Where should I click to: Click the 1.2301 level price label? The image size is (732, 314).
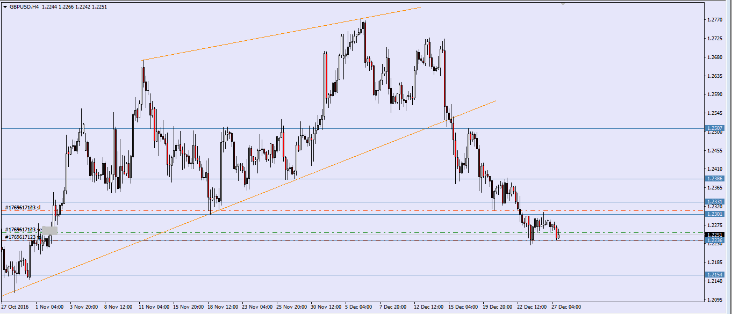tap(715, 214)
